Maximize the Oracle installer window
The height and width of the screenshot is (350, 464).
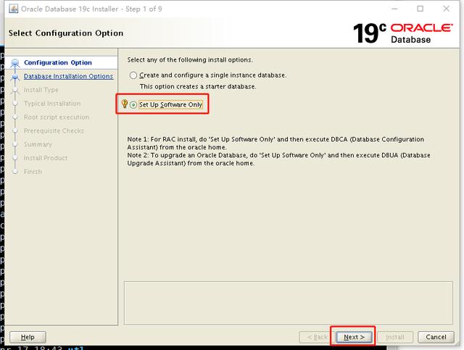tap(420, 9)
